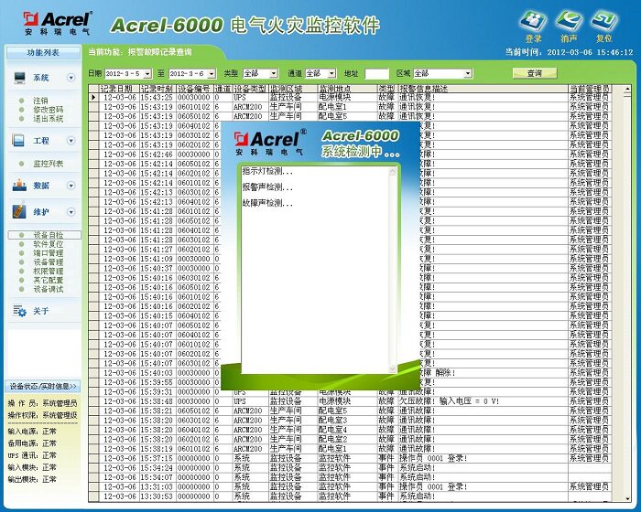Click the 13:30:53 record time cell
Viewport: 641px width, 512px height.
pos(157,496)
